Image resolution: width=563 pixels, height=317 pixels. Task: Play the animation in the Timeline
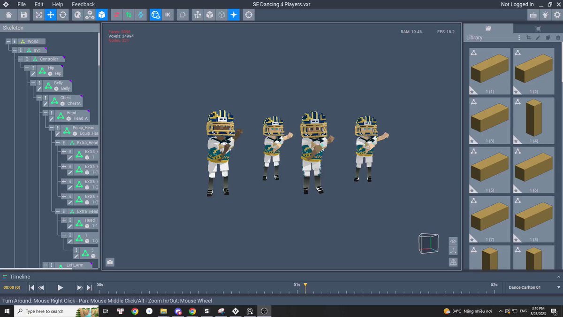coord(60,287)
